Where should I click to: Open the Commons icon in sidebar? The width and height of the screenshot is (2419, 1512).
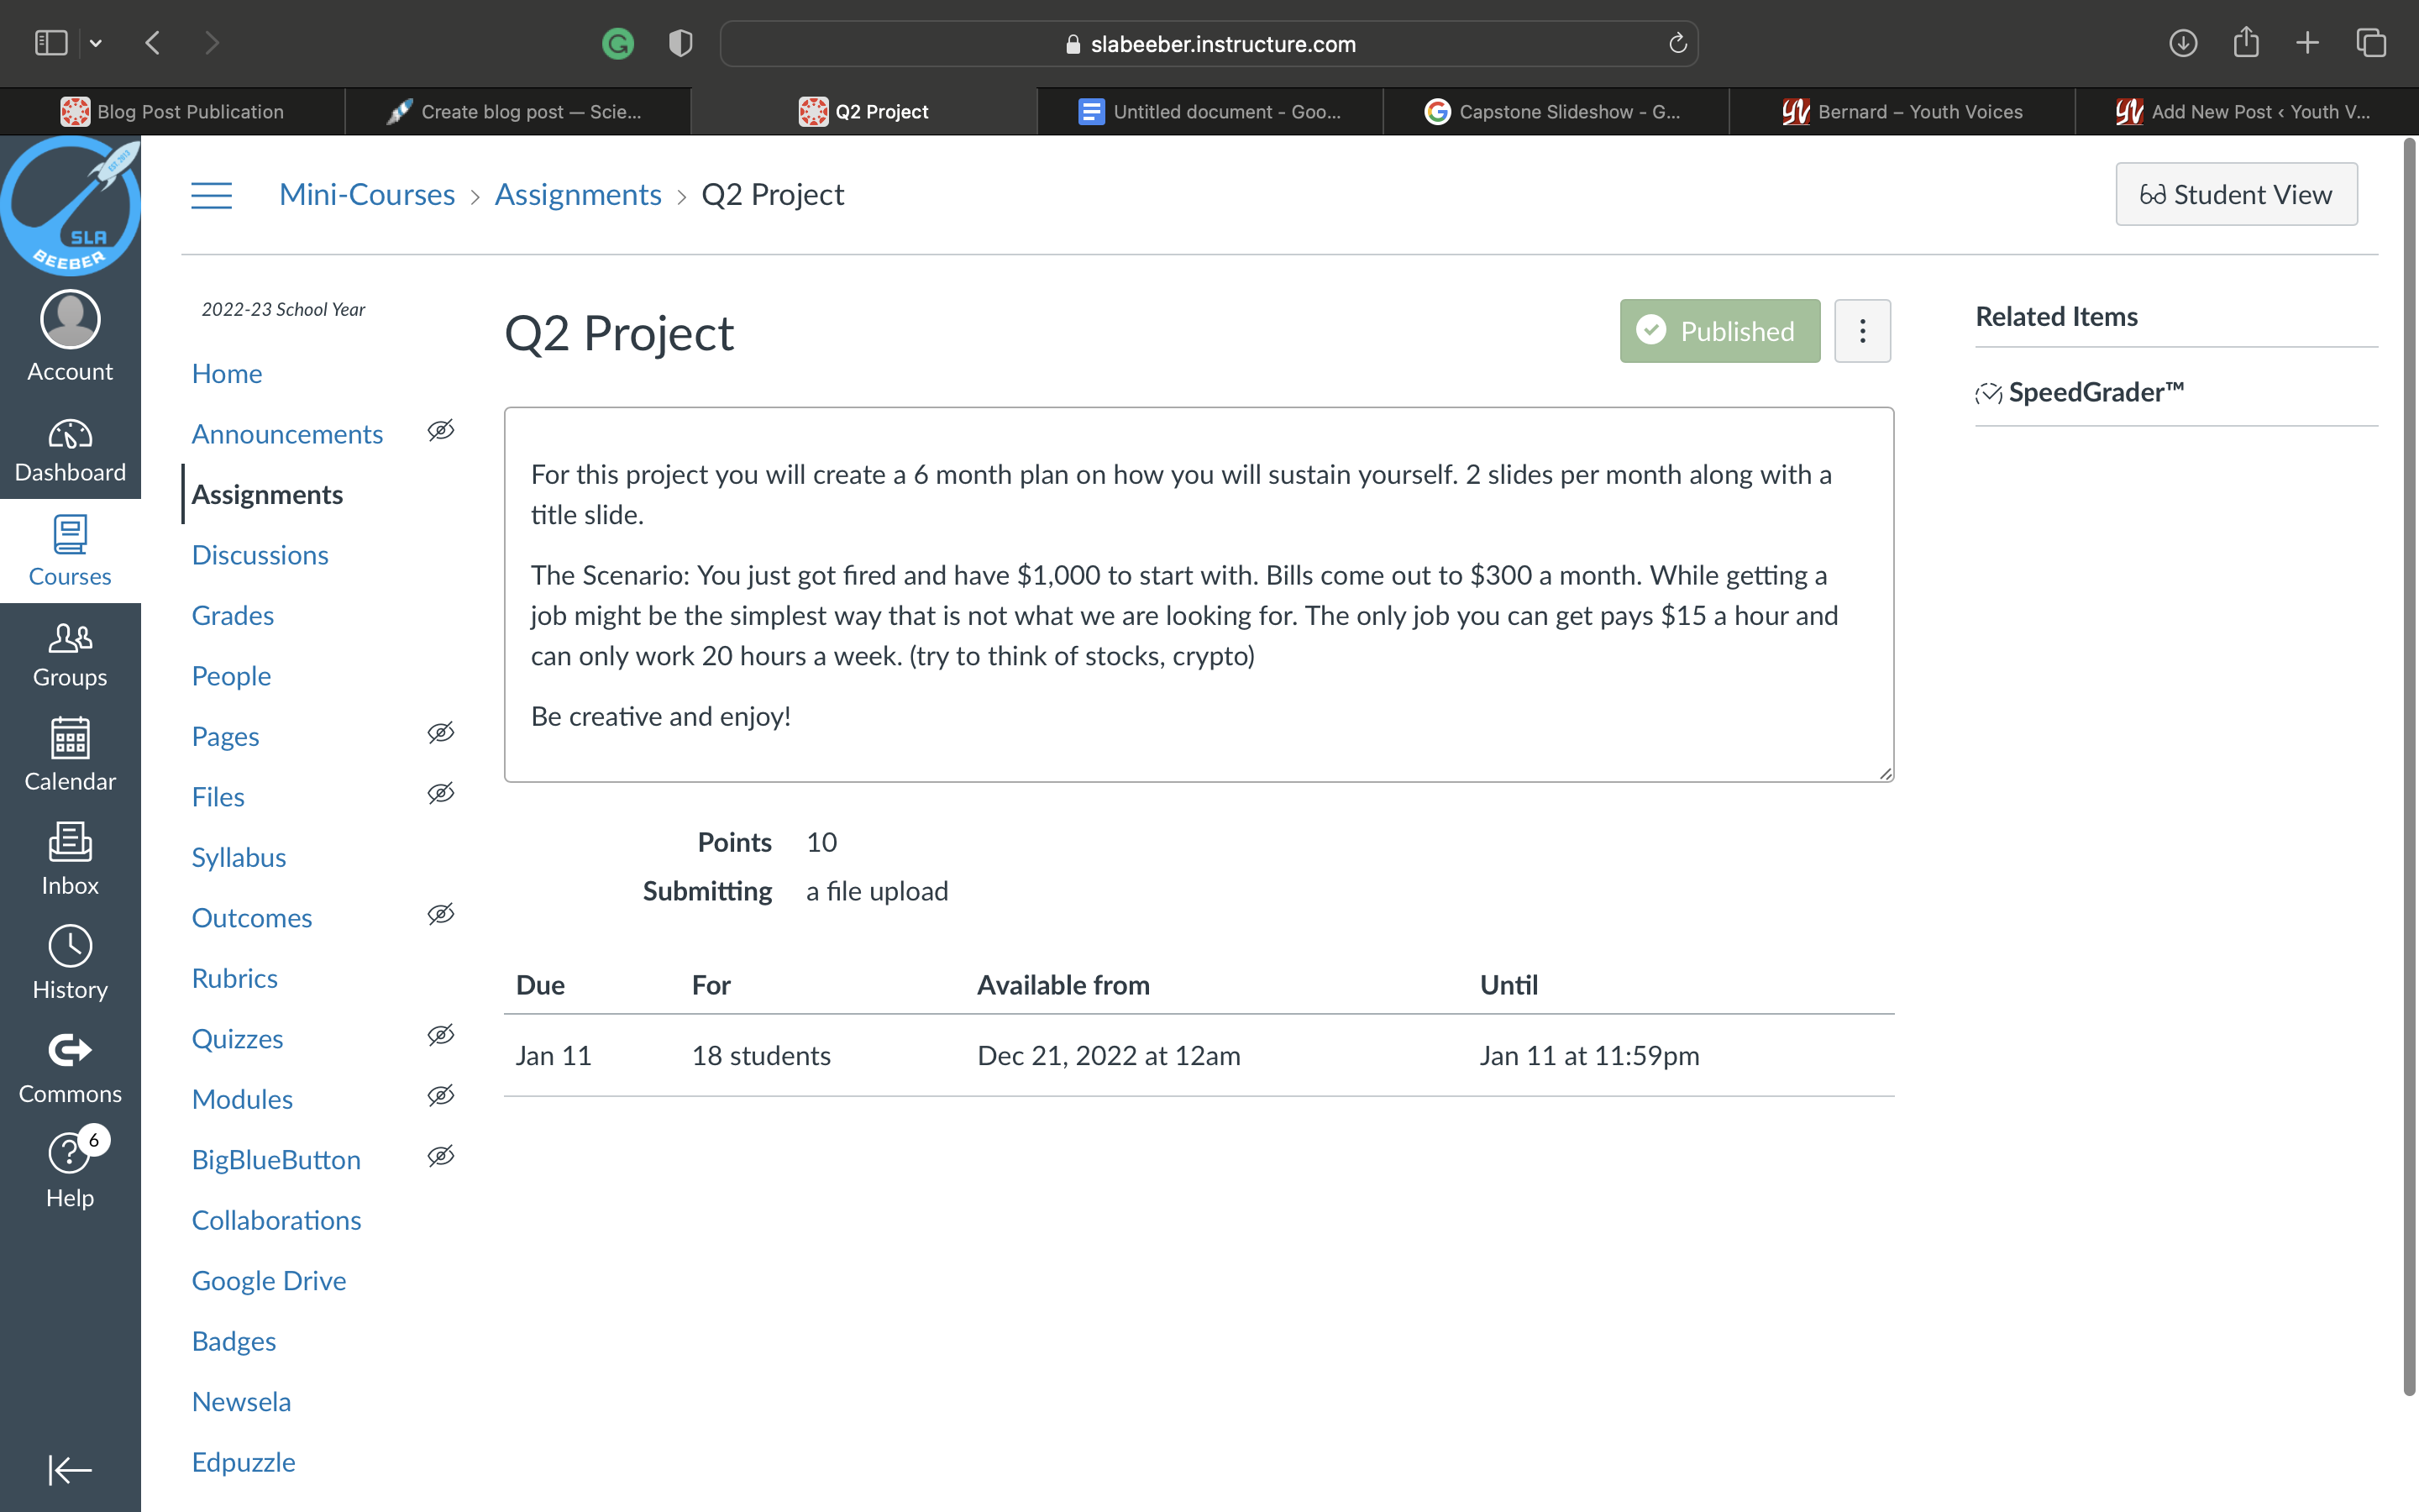(x=70, y=1067)
